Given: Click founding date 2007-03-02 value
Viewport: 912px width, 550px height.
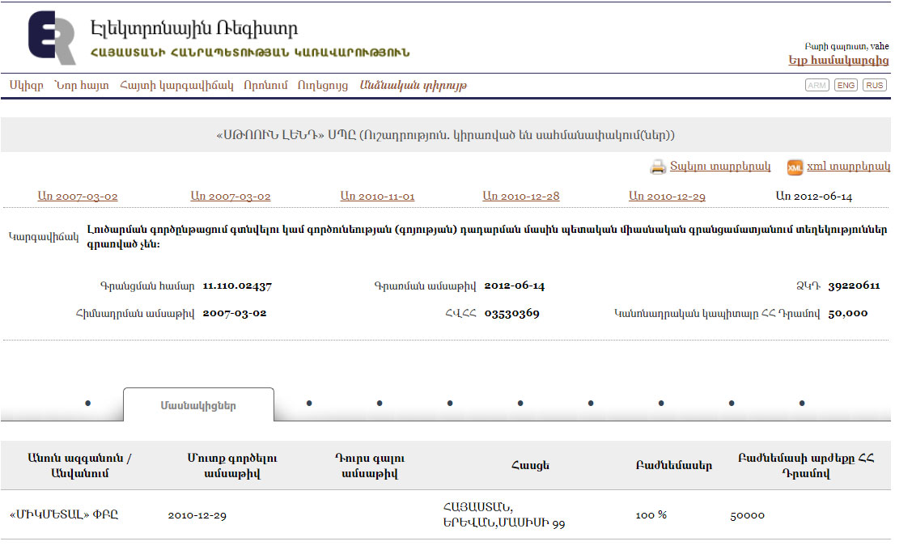Looking at the screenshot, I should tap(235, 313).
